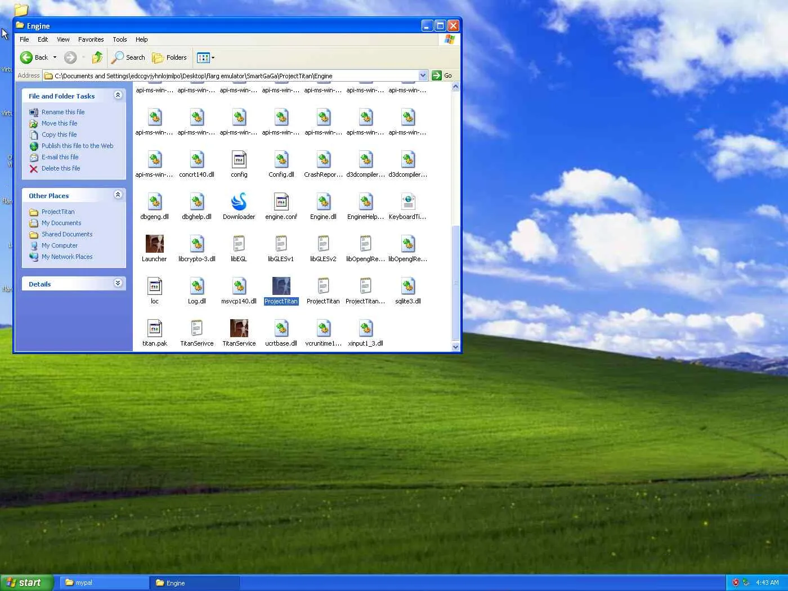
Task: Open Shared Documents from Other Places
Action: click(x=67, y=234)
